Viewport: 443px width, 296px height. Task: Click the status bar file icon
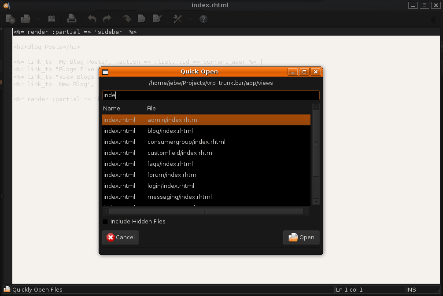[x=7, y=289]
